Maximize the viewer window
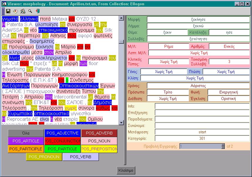This screenshot has height=177, width=252. tap(242, 4)
